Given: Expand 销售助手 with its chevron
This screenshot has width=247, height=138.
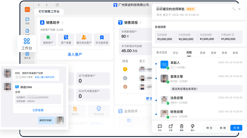Looking at the screenshot, I should coord(63,22).
